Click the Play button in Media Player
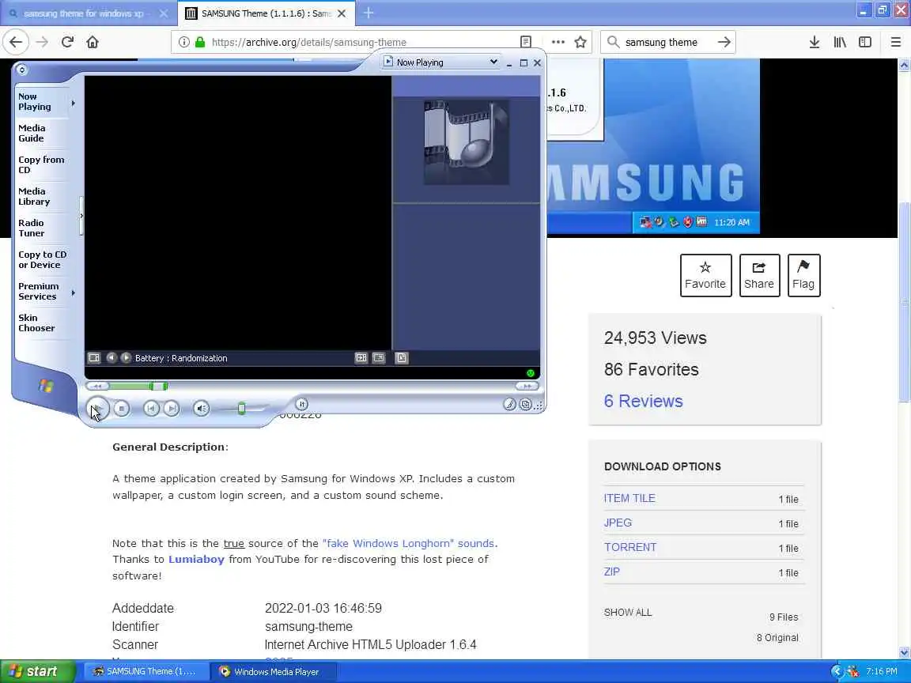This screenshot has height=683, width=911. (x=97, y=408)
